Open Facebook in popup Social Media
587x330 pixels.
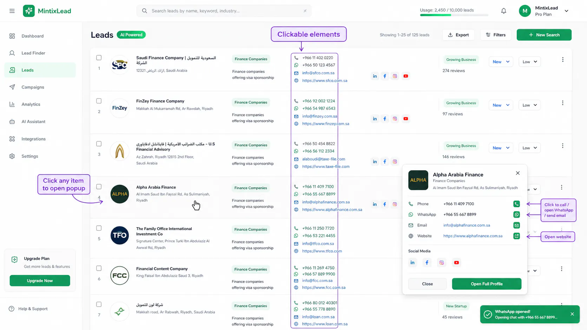[x=427, y=263]
